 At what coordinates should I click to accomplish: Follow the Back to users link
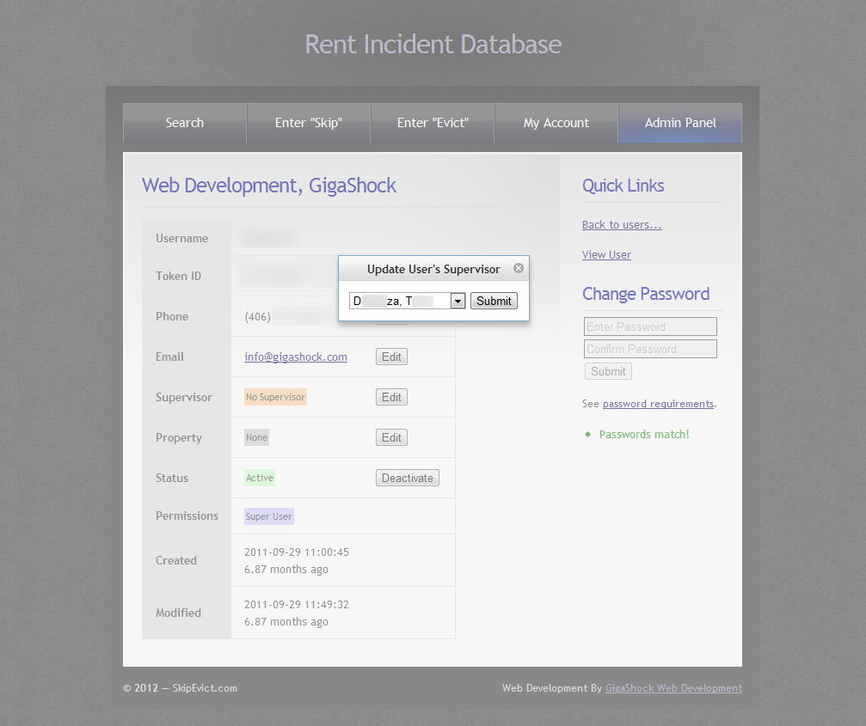point(622,224)
